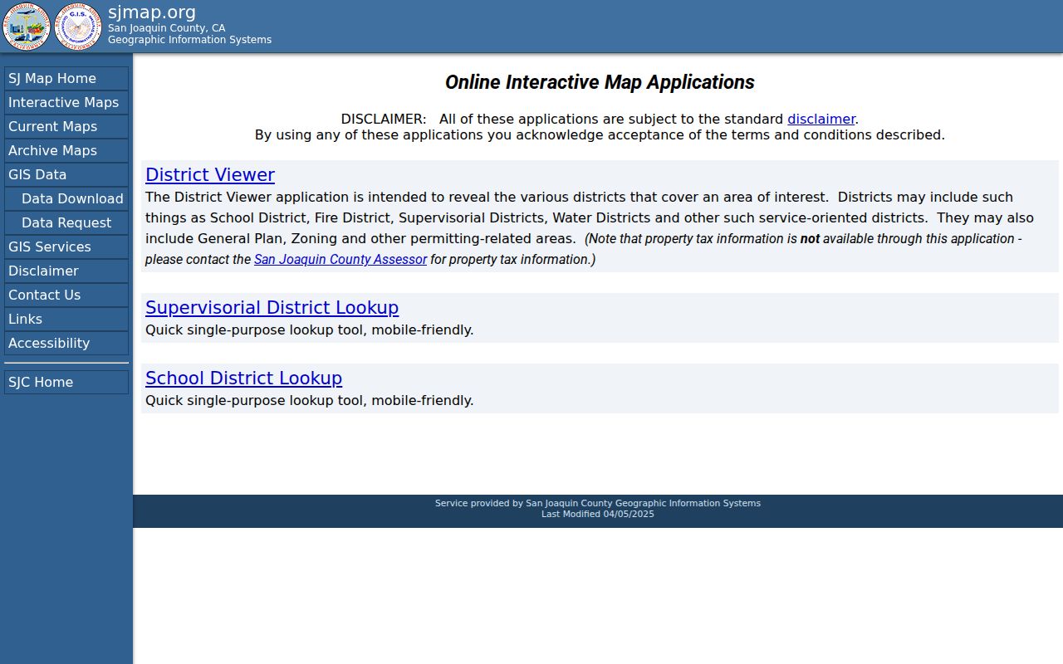The height and width of the screenshot is (664, 1063).
Task: Go to Contact Us page
Action: pos(66,295)
